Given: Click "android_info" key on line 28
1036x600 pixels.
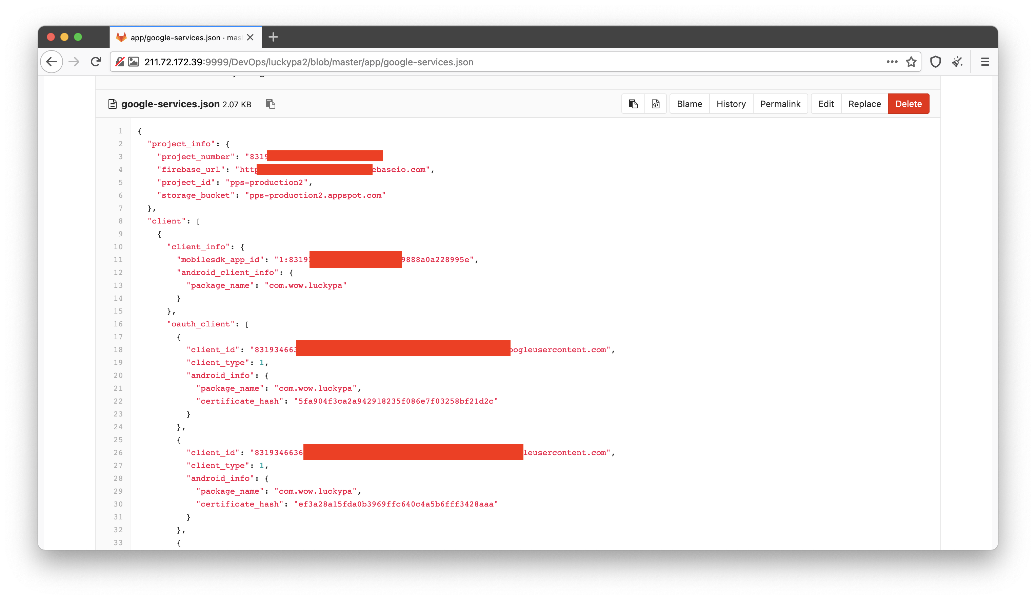Looking at the screenshot, I should click(220, 478).
